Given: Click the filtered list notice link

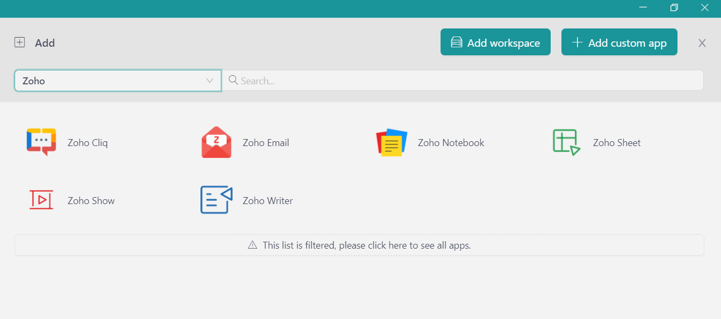Looking at the screenshot, I should coord(359,245).
